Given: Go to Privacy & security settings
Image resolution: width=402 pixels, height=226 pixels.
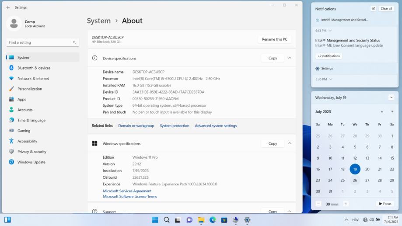Looking at the screenshot, I should tap(31, 152).
